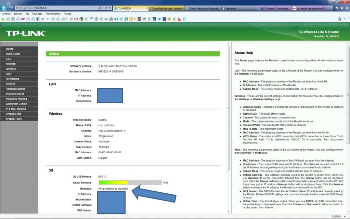350x219 pixels.
Task: Click SSID value 'Uso particular'
Action: pyautogui.click(x=106, y=125)
